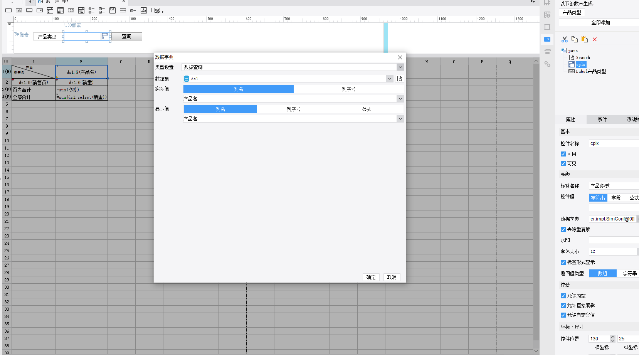Select the date calendar widget tool
This screenshot has height=355, width=639.
tap(61, 10)
